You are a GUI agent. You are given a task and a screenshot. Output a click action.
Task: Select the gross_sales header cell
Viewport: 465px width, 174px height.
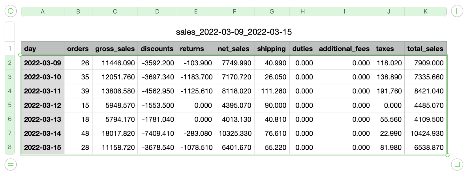click(x=115, y=49)
